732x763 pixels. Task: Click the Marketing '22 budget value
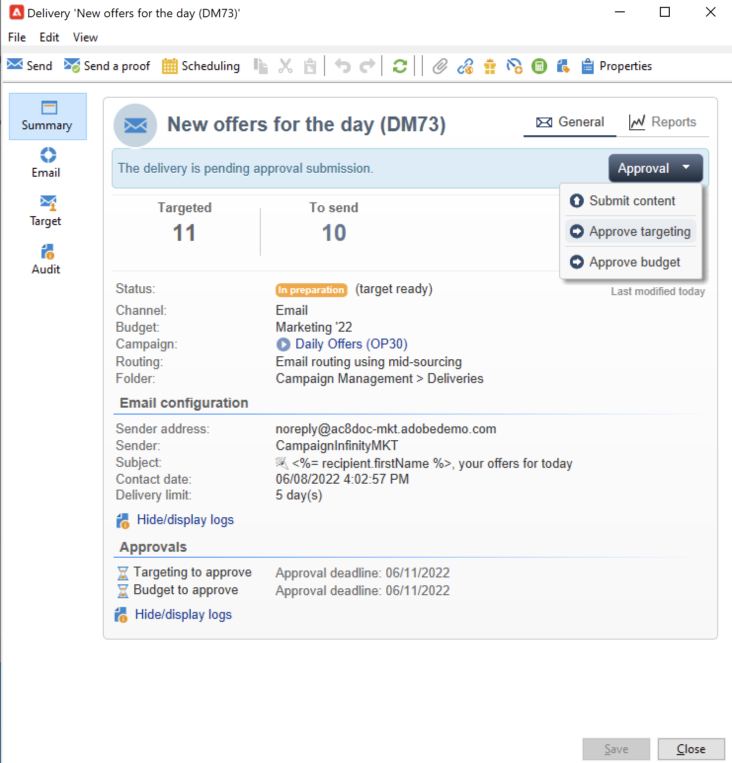pyautogui.click(x=314, y=327)
